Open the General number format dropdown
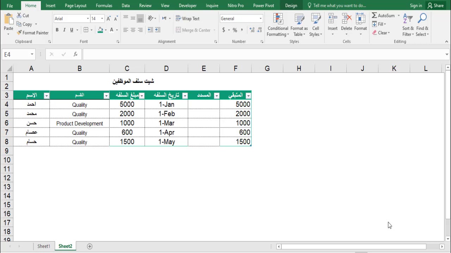451x253 pixels. [260, 19]
